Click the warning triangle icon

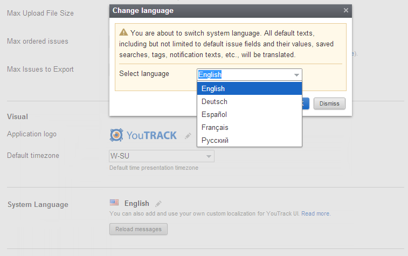pos(123,32)
